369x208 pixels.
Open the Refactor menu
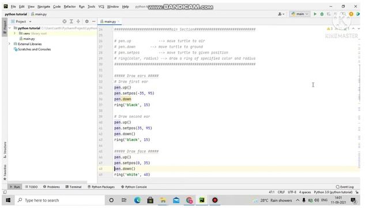click(70, 6)
